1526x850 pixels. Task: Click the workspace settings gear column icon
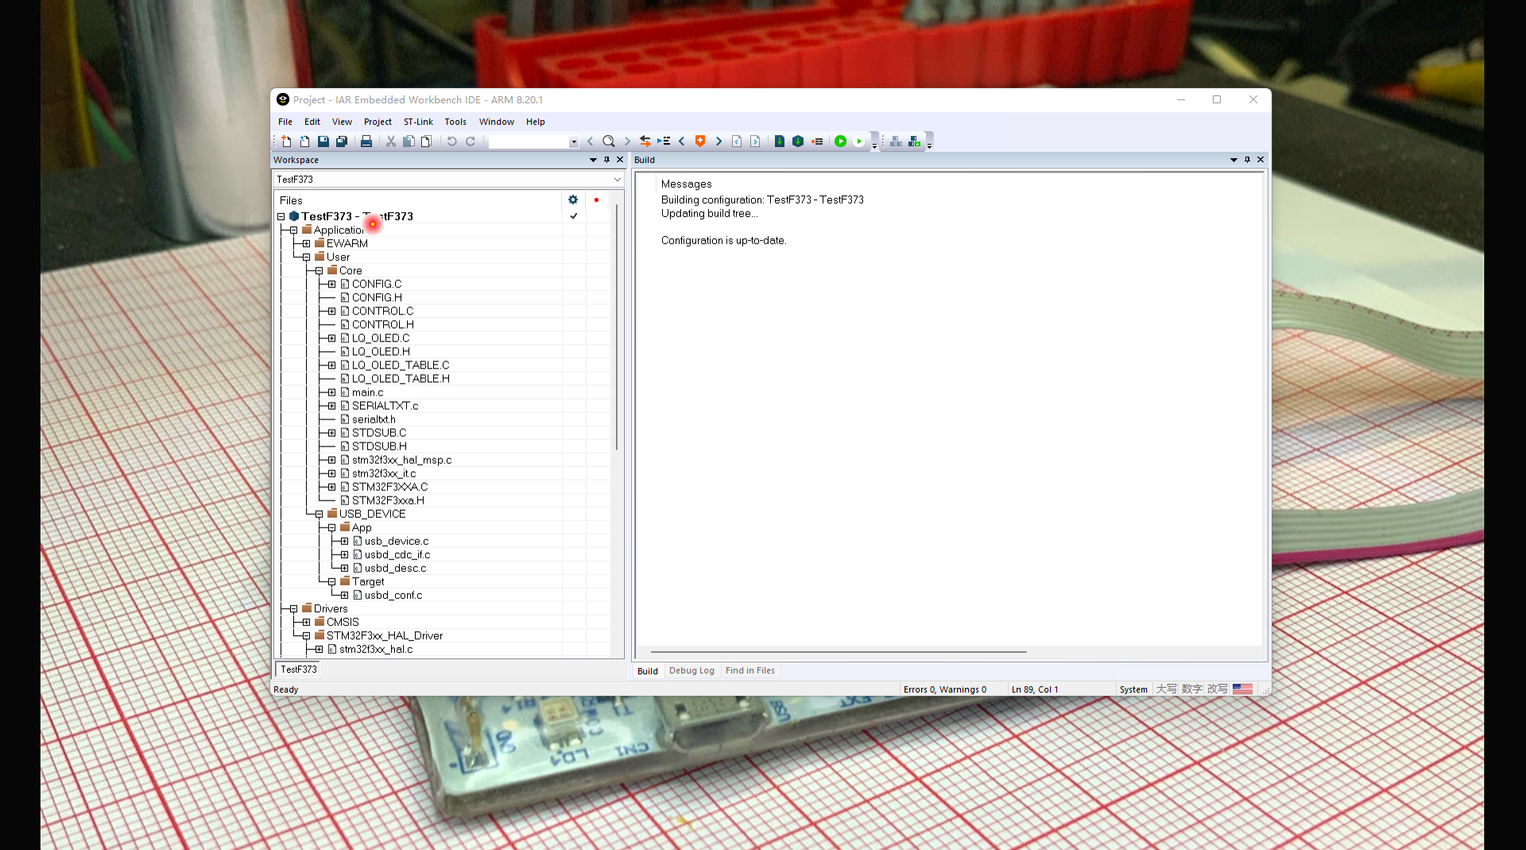pos(573,200)
